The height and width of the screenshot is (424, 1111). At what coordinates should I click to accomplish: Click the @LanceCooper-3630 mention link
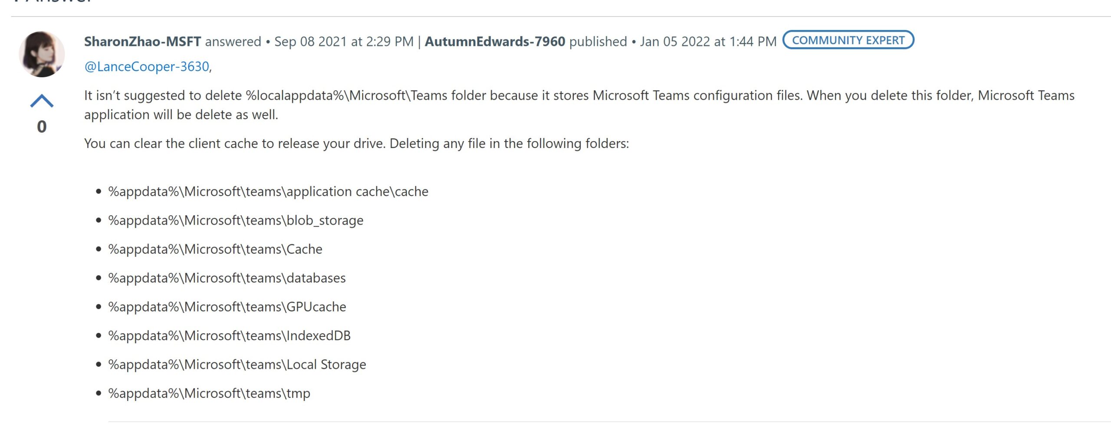pyautogui.click(x=147, y=67)
